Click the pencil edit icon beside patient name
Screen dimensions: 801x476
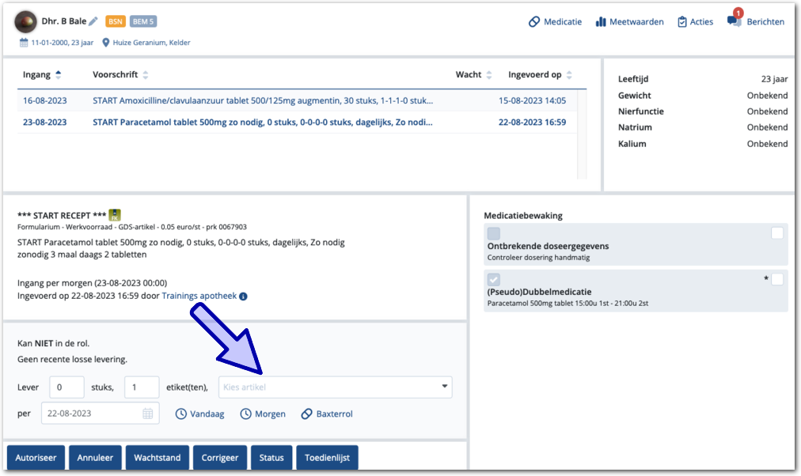[x=93, y=21]
